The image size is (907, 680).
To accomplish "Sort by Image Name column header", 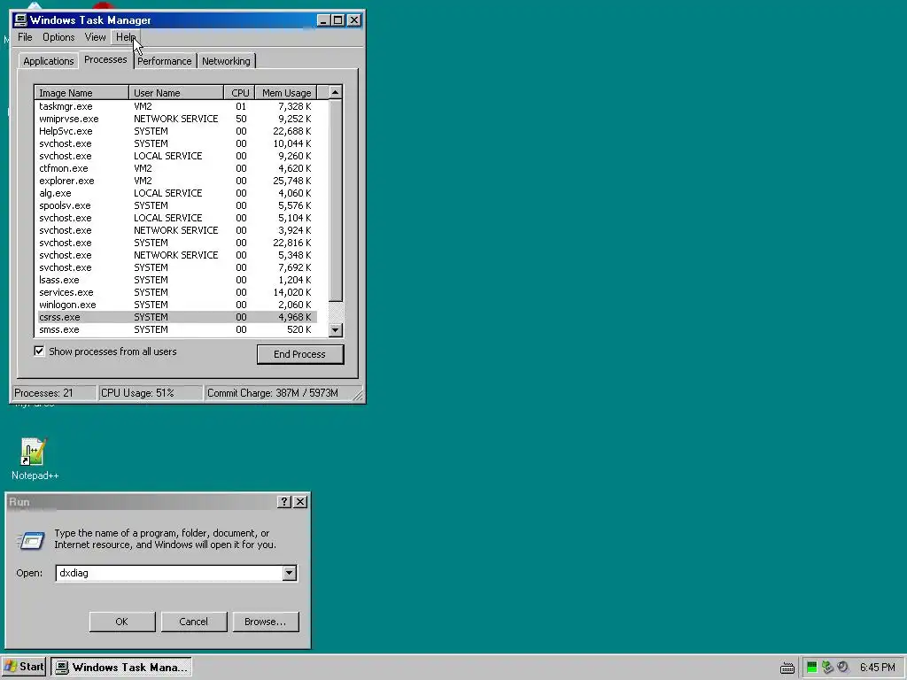I will pyautogui.click(x=81, y=92).
